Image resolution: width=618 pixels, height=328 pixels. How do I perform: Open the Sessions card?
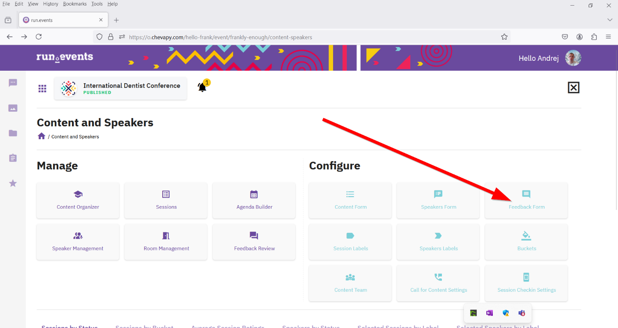pos(166,200)
